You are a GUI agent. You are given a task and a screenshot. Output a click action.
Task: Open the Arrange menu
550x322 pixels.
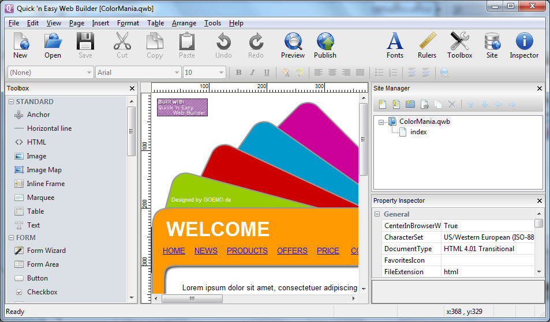184,23
